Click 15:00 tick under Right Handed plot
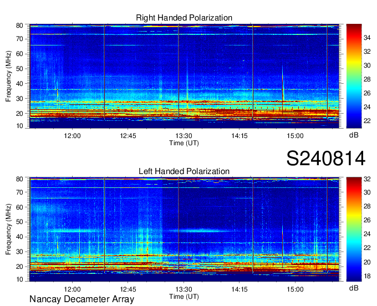 (295, 136)
